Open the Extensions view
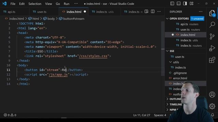 [212, 60]
